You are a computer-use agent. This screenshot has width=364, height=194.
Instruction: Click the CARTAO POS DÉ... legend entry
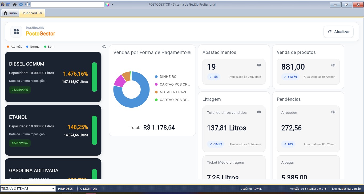pos(172,100)
